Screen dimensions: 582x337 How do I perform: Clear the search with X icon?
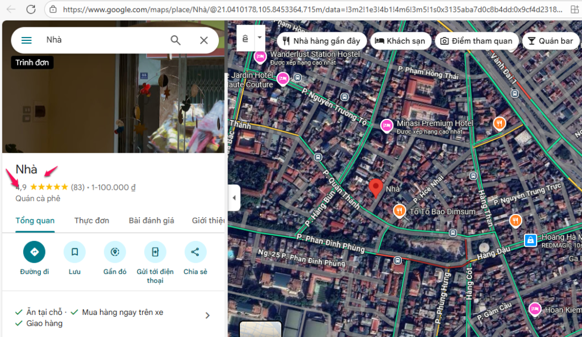point(204,40)
